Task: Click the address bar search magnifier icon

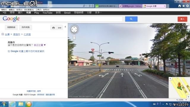Action: click(x=84, y=6)
